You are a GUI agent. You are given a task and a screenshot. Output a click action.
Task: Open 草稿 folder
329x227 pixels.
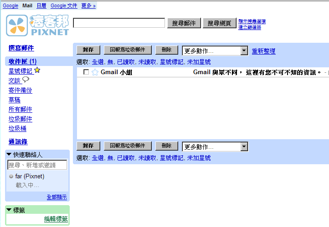point(14,100)
